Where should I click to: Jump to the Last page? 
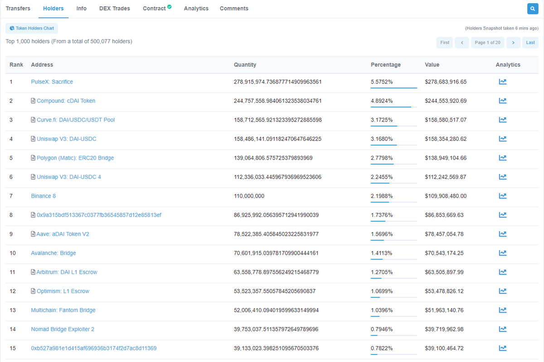(x=530, y=43)
